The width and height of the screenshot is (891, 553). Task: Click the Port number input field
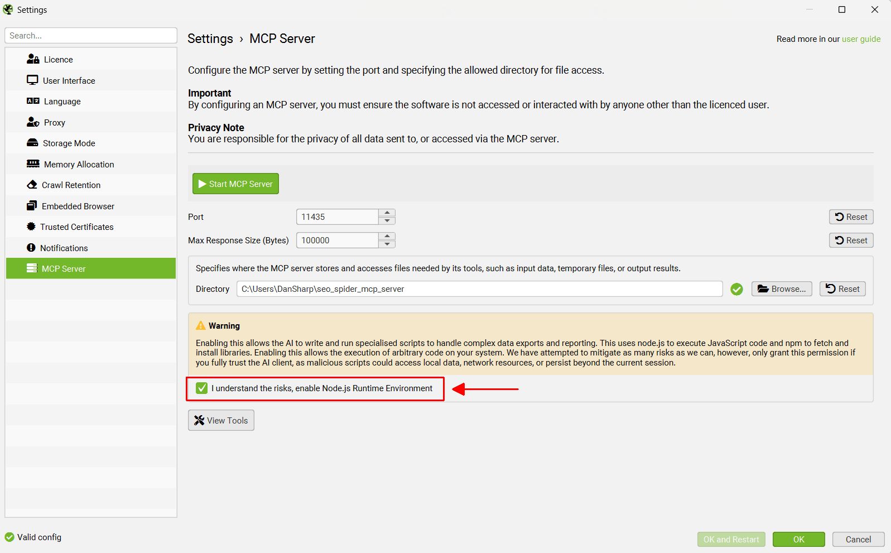(x=338, y=217)
